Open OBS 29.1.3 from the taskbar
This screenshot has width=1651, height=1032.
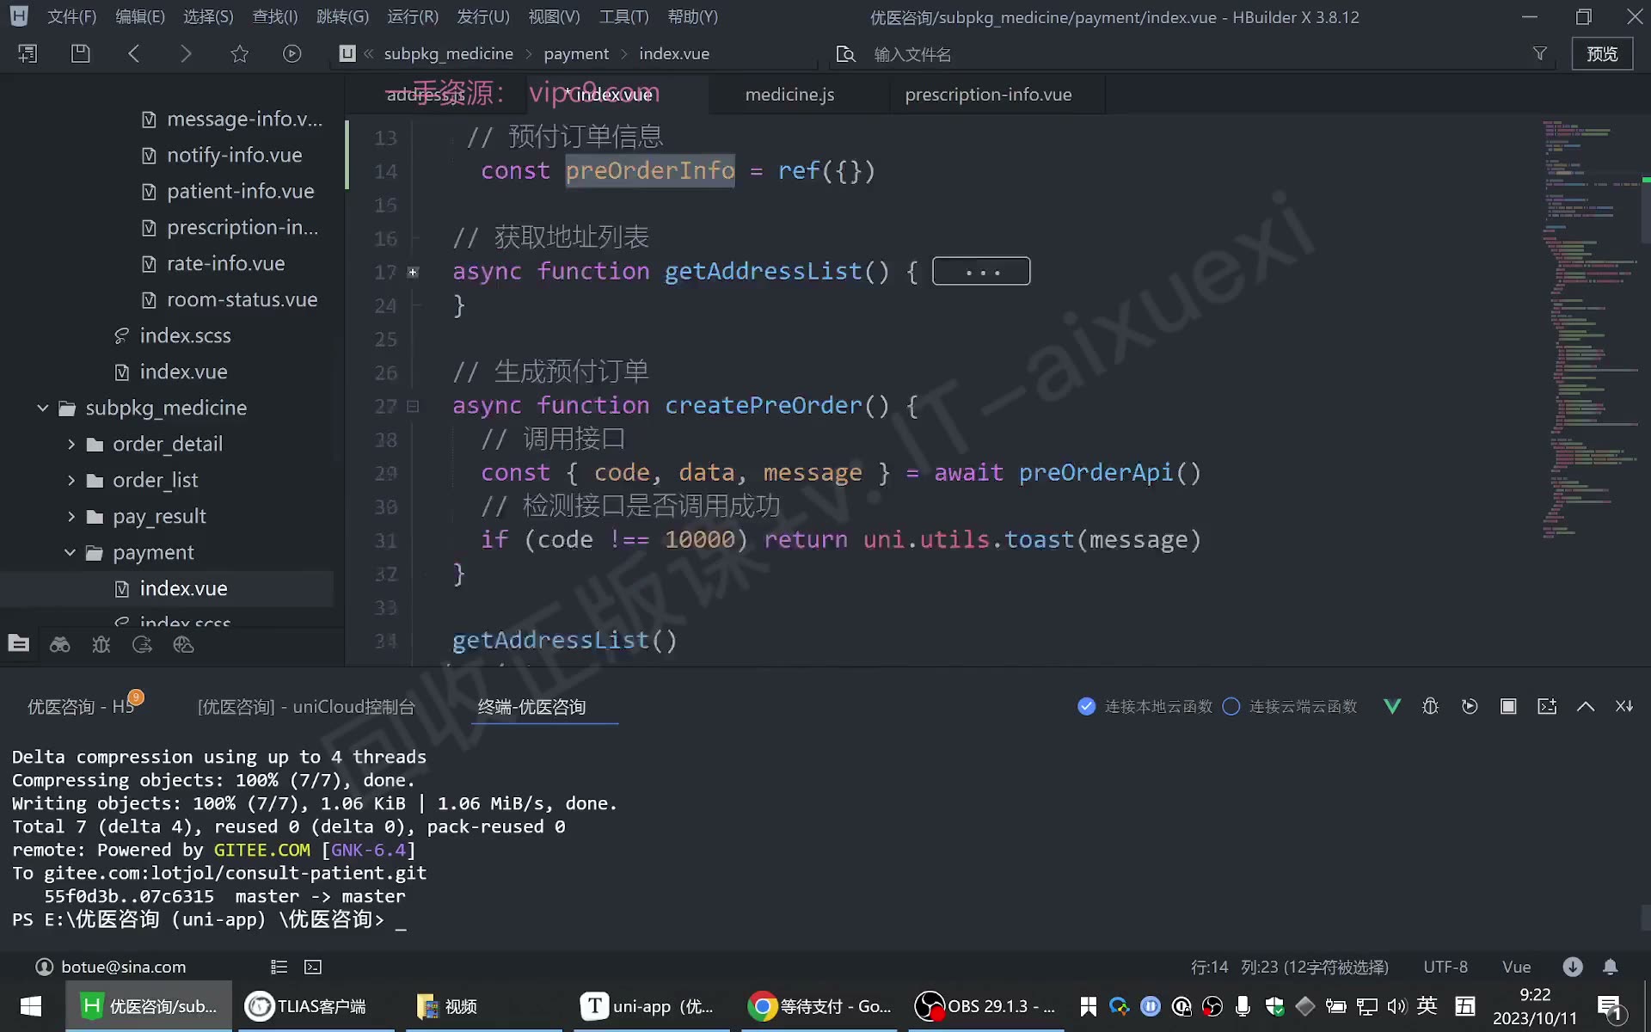(985, 1006)
